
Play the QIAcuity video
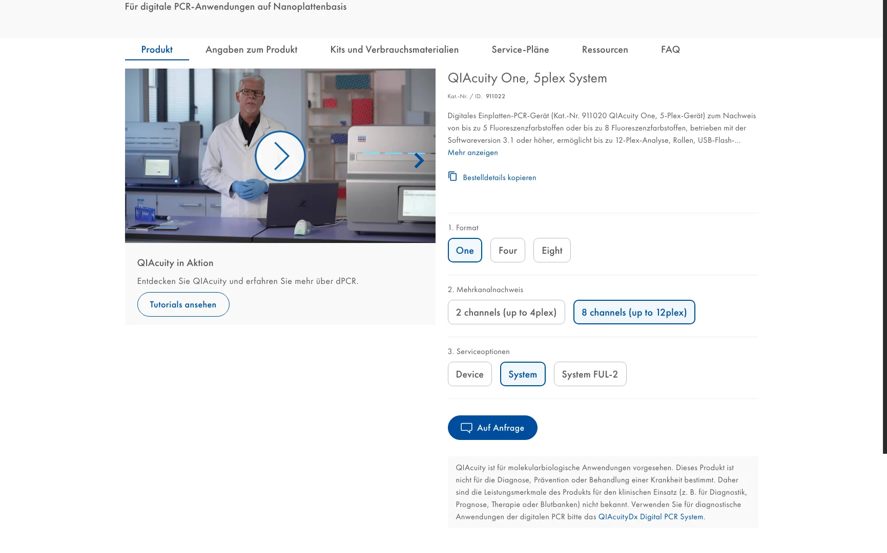pos(280,156)
